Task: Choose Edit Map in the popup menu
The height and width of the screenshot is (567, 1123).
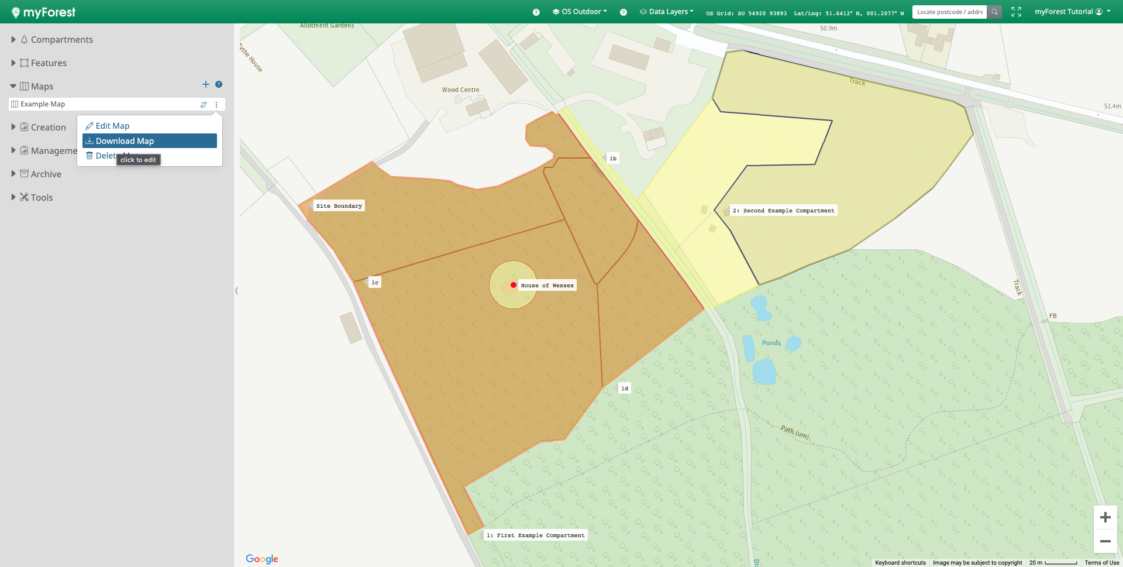Action: point(112,126)
